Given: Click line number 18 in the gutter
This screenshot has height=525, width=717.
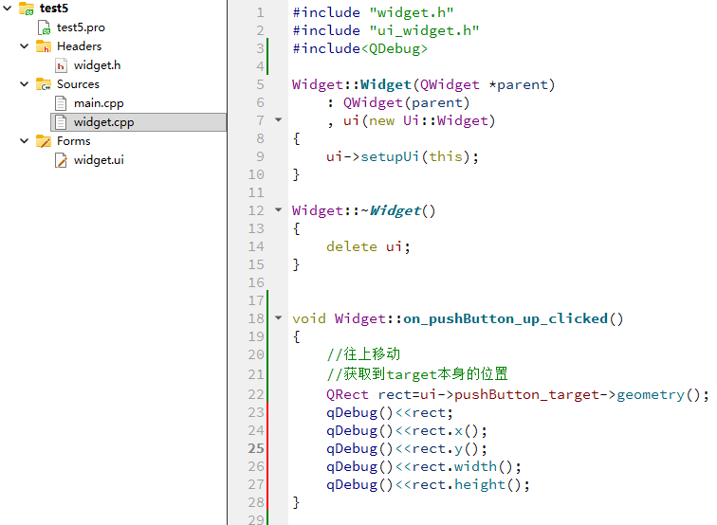Looking at the screenshot, I should click(256, 318).
